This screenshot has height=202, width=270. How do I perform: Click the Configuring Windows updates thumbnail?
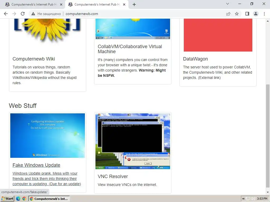point(47,135)
